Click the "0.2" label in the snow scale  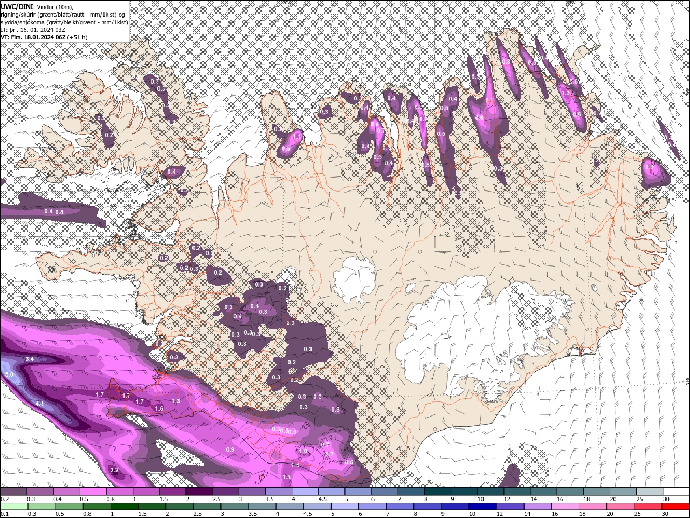(x=5, y=499)
